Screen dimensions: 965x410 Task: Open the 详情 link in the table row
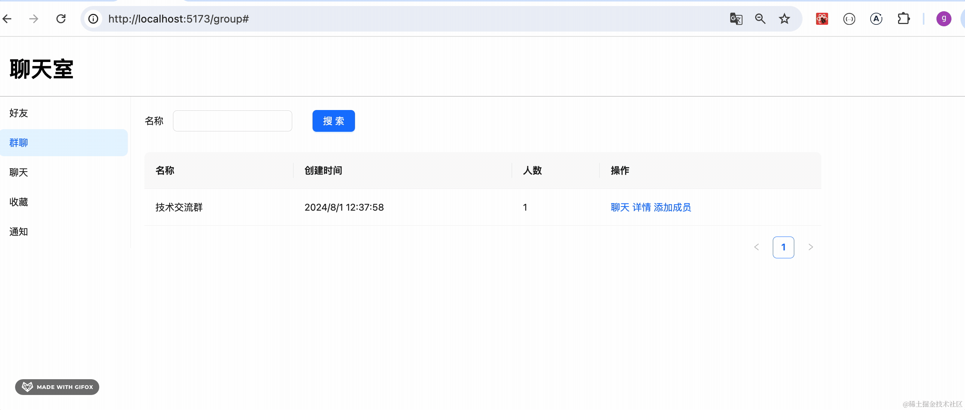642,207
